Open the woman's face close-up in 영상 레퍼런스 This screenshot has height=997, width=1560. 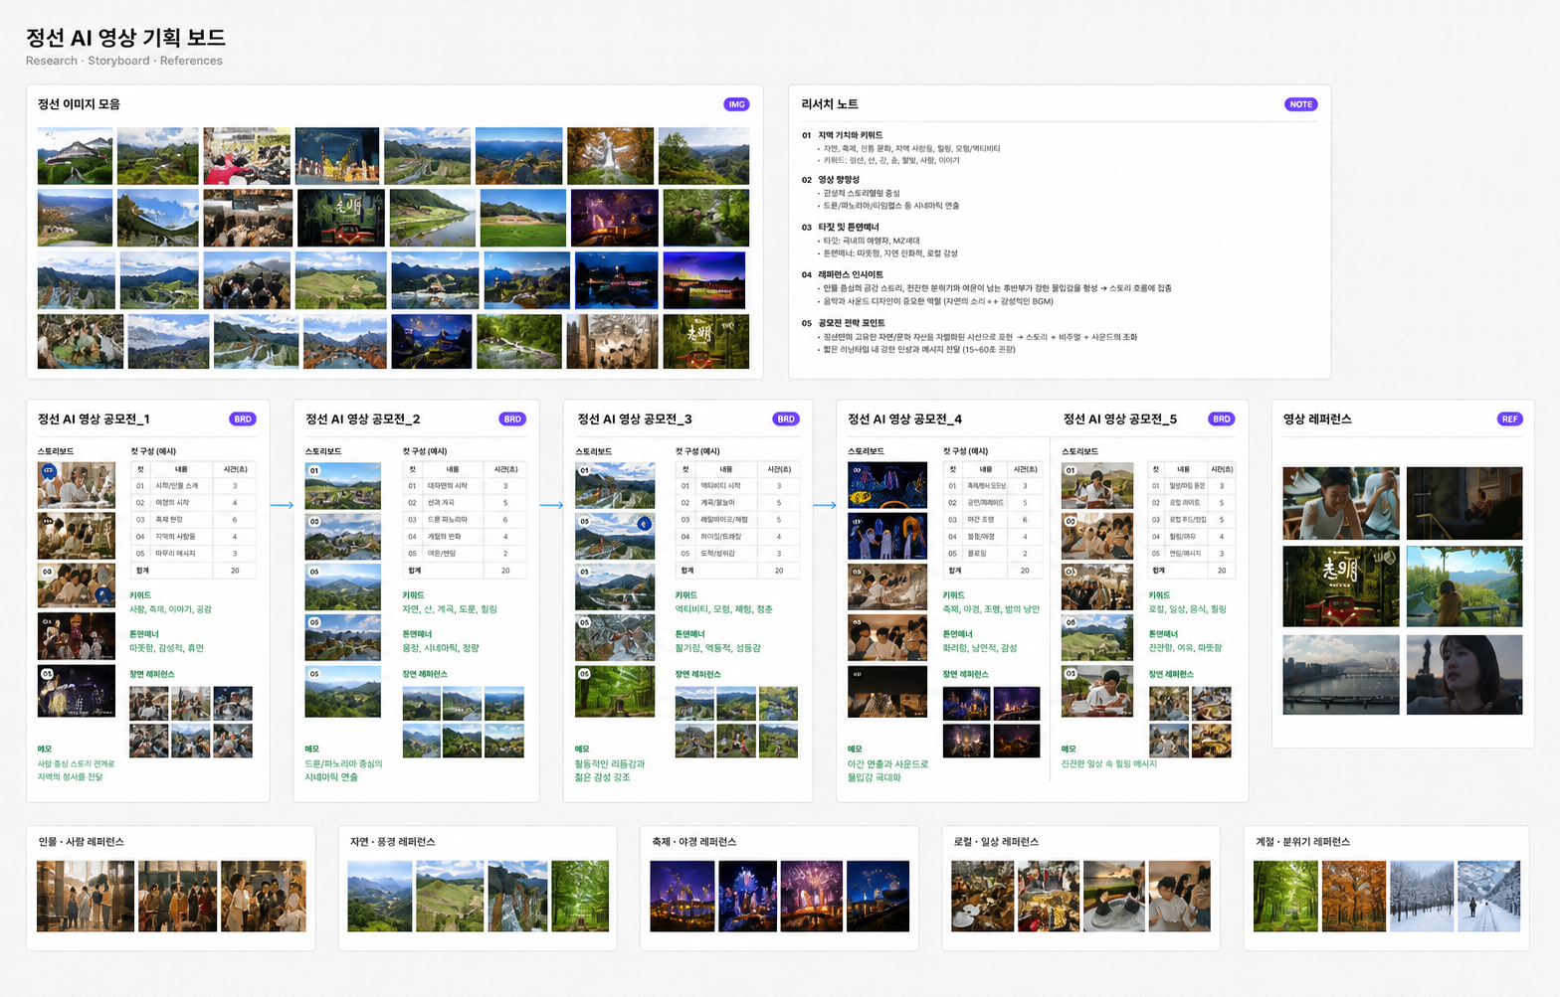1464,675
